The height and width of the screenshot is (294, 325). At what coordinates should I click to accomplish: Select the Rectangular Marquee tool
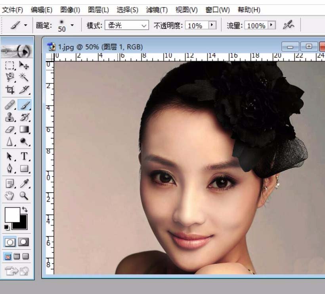pos(10,66)
